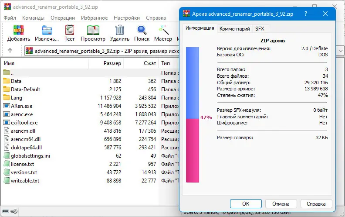Click the arencm.dll file icon
This screenshot has width=345, height=217.
pyautogui.click(x=7, y=131)
